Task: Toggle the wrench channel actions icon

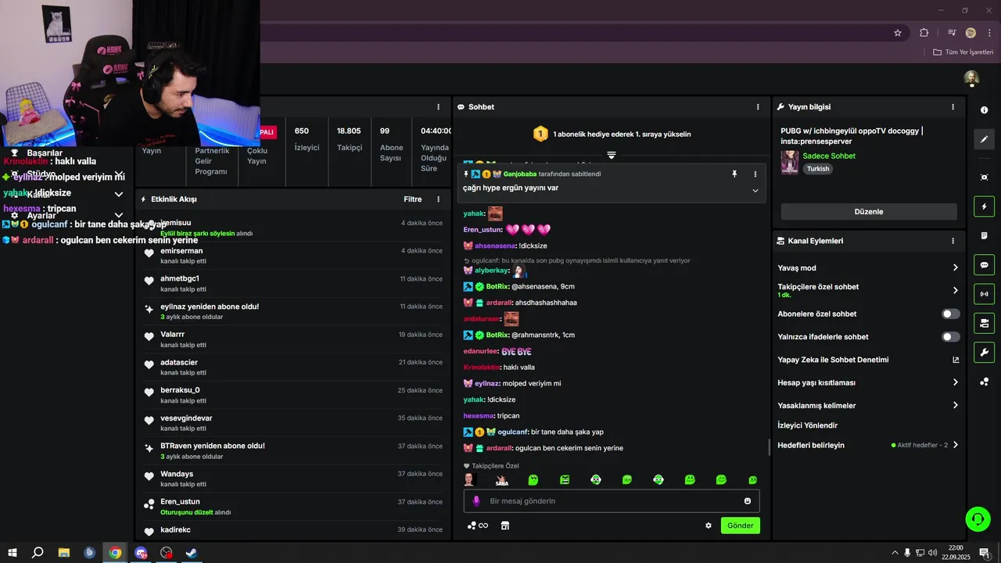Action: click(984, 352)
